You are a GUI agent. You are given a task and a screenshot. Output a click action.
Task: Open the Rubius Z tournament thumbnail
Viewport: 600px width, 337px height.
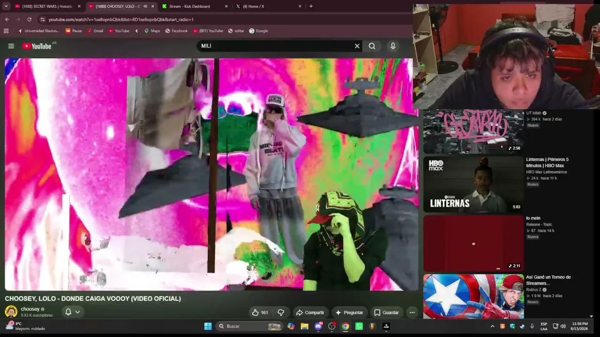coord(473,296)
